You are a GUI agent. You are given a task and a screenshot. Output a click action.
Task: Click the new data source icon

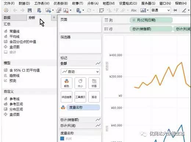(x=39, y=10)
